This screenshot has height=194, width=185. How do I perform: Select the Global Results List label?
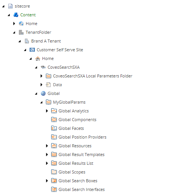pyautogui.click(x=76, y=163)
